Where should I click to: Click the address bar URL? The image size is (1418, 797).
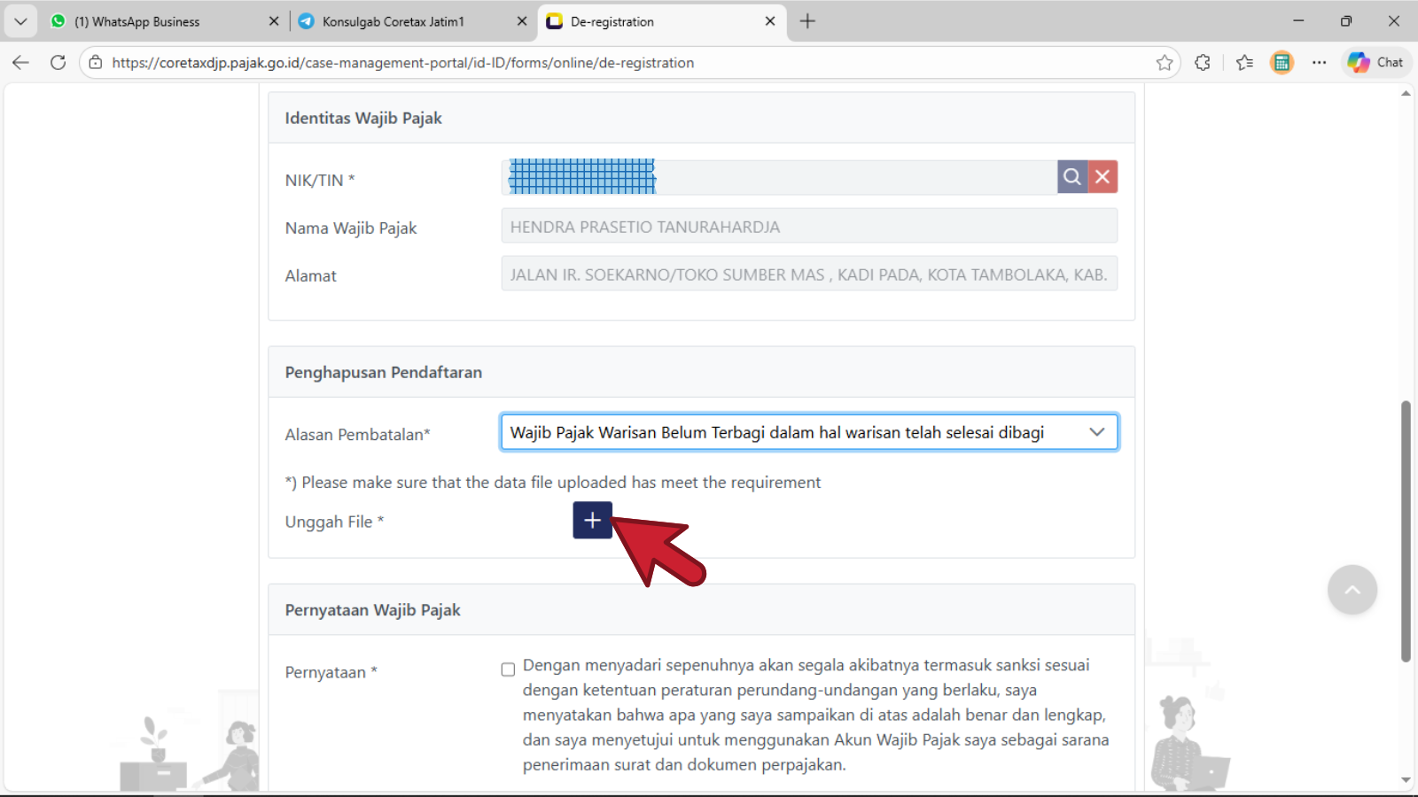[x=403, y=63]
